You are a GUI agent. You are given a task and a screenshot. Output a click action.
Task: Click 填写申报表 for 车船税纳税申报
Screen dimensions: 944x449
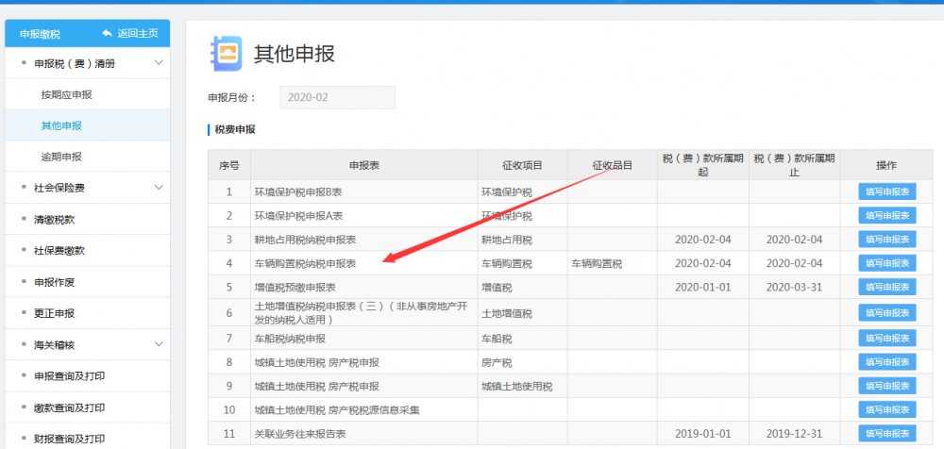pyautogui.click(x=886, y=338)
